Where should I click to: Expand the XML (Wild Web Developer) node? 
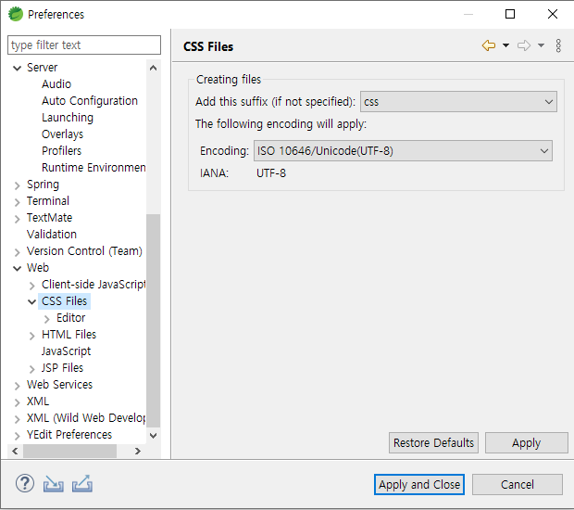[x=17, y=419]
